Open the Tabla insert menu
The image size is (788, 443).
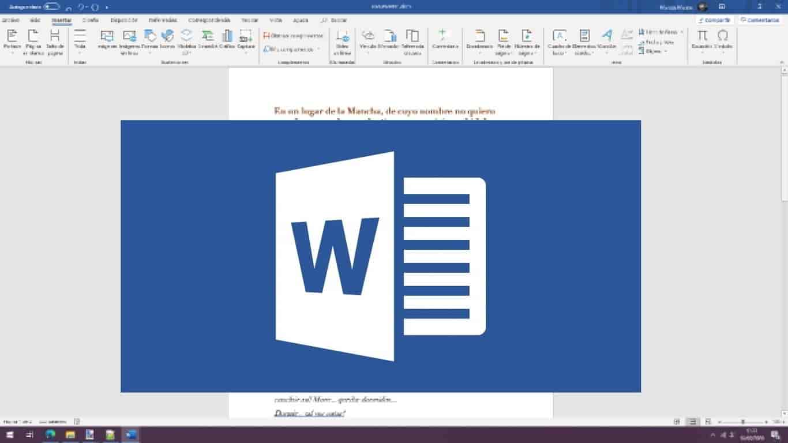point(80,42)
